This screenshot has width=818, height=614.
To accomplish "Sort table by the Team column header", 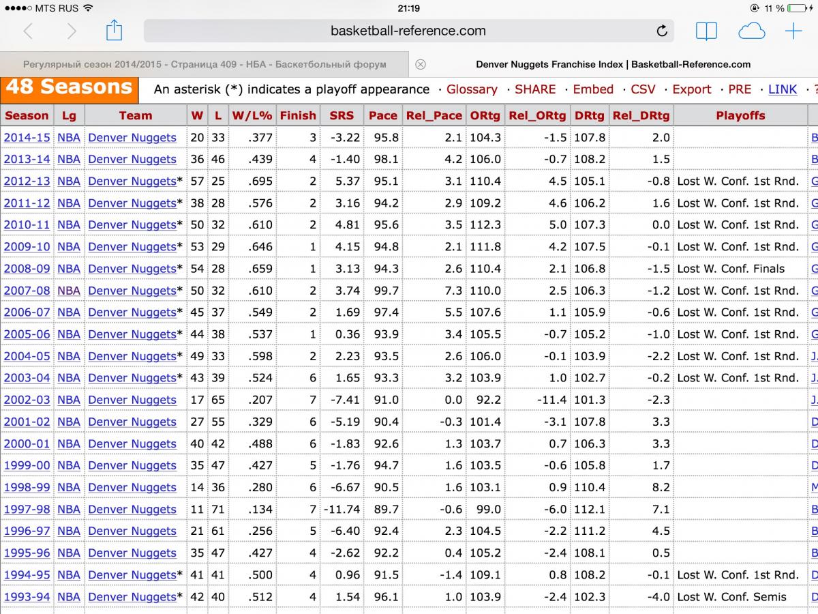I will click(136, 115).
